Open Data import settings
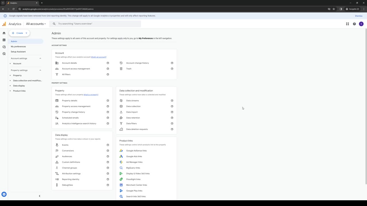 tap(132, 112)
